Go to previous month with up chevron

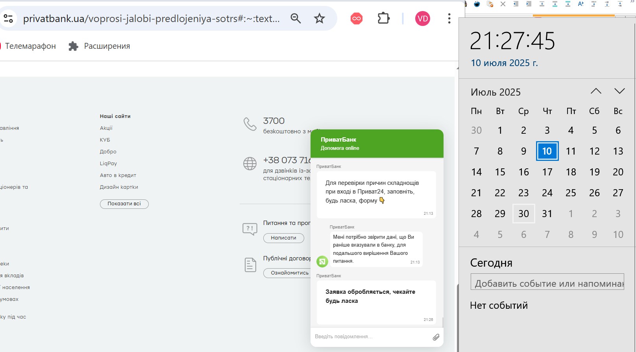tap(596, 91)
